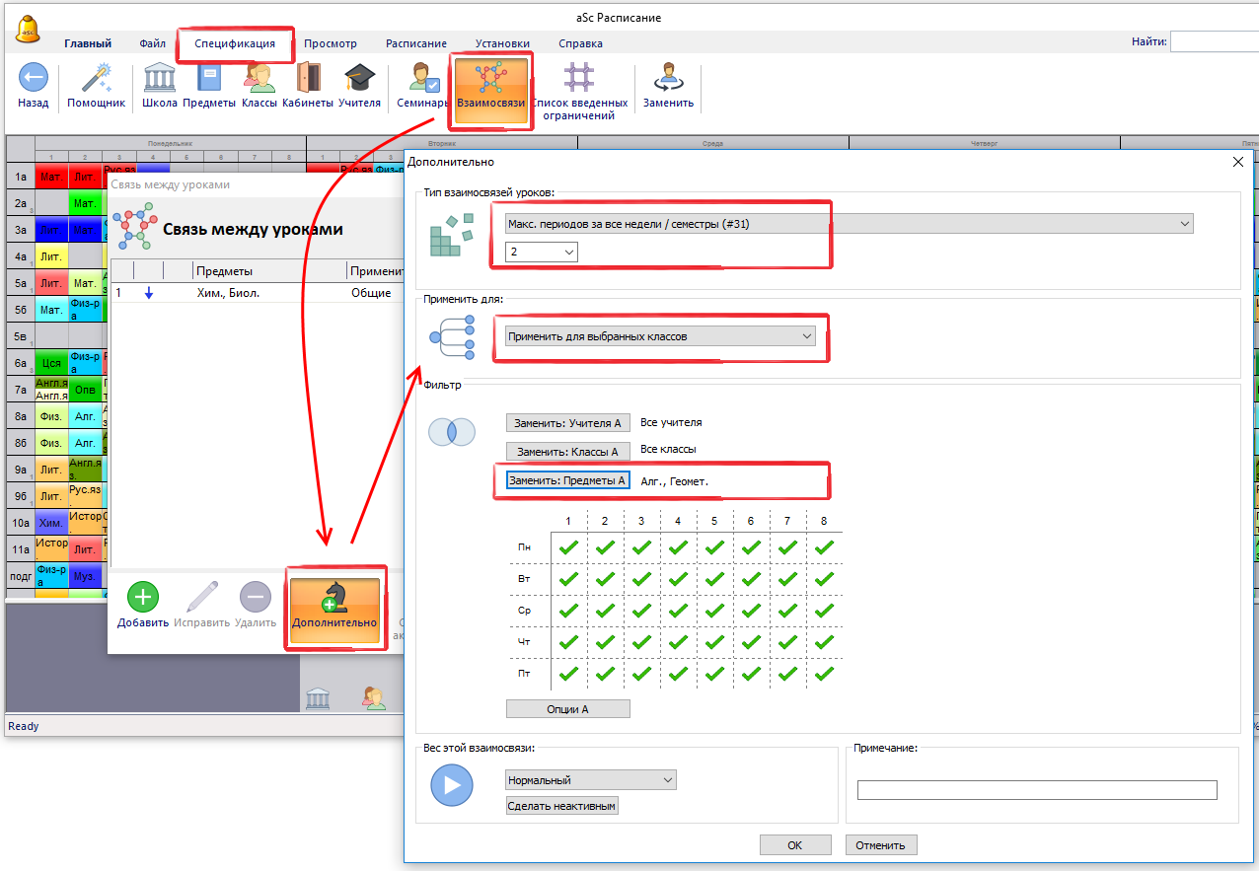The image size is (1259, 871).
Task: Open the Применить для выбранных классов dropdown
Action: pos(660,336)
